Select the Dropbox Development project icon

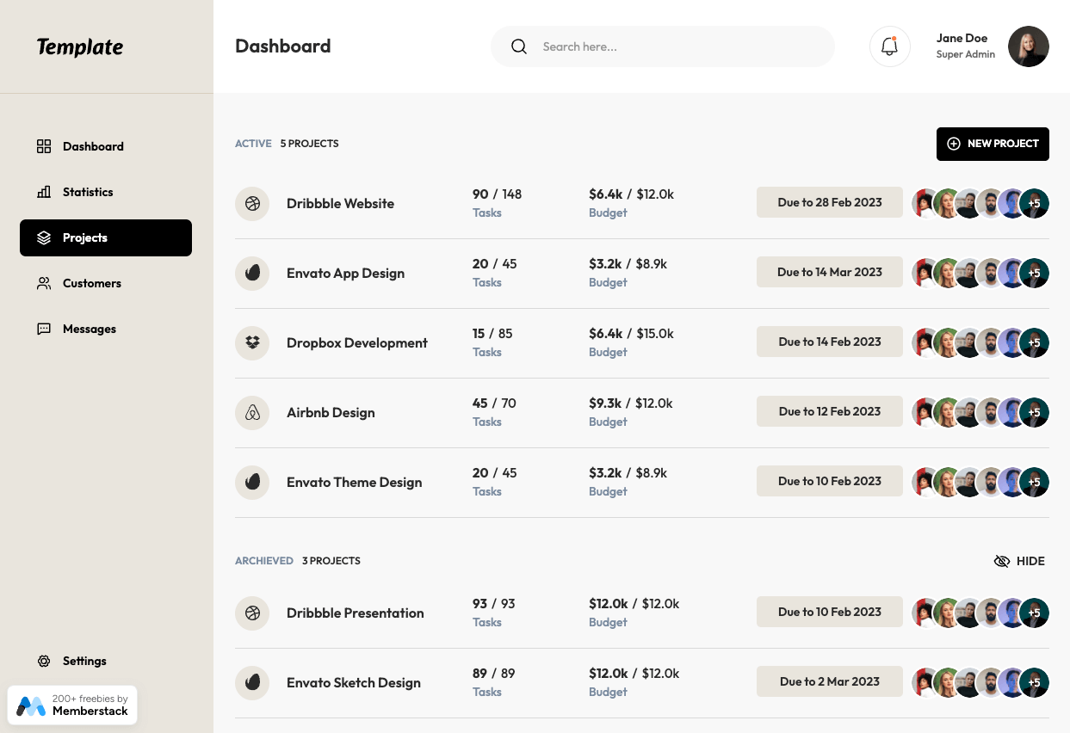[x=252, y=342]
